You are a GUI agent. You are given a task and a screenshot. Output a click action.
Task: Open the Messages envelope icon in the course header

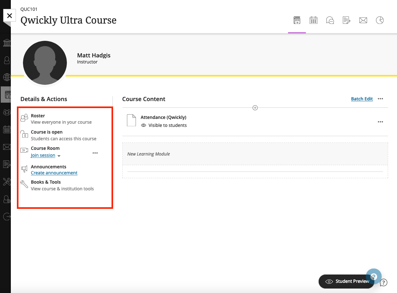(x=363, y=20)
